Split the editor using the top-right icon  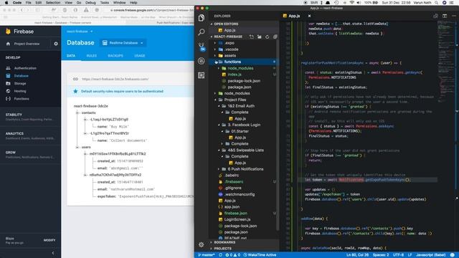click(445, 16)
